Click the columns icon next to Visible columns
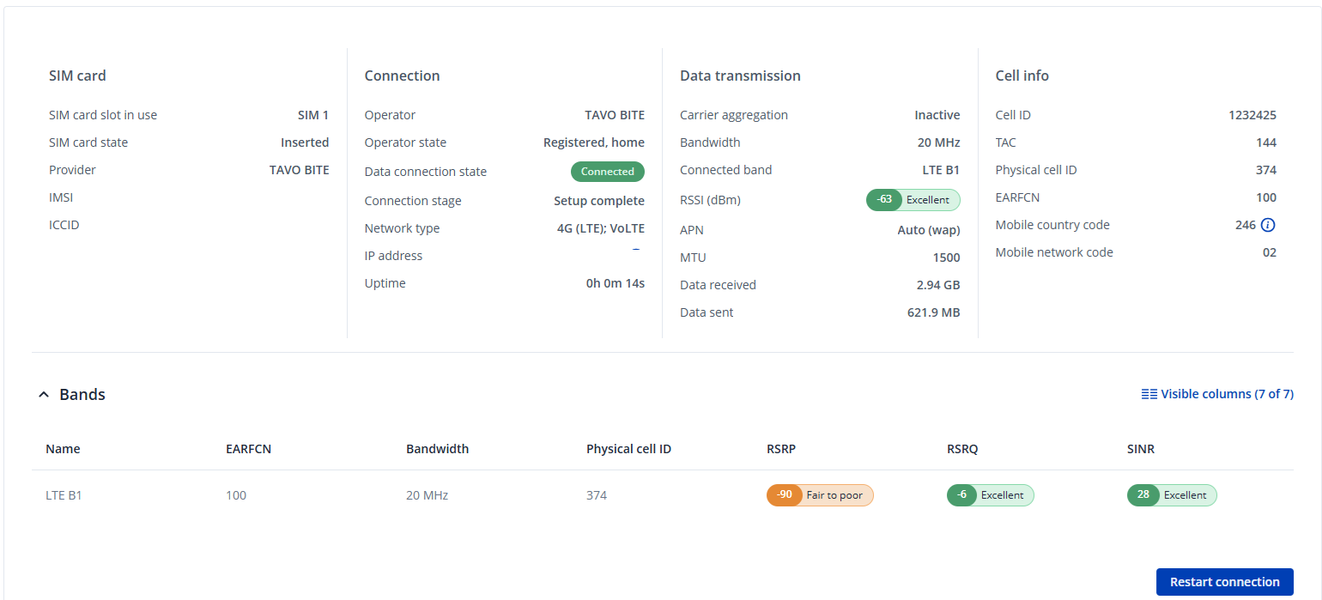The width and height of the screenshot is (1322, 600). [x=1149, y=394]
